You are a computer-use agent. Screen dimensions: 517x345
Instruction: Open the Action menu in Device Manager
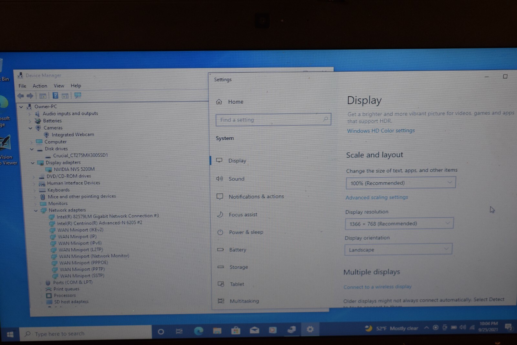tap(40, 86)
